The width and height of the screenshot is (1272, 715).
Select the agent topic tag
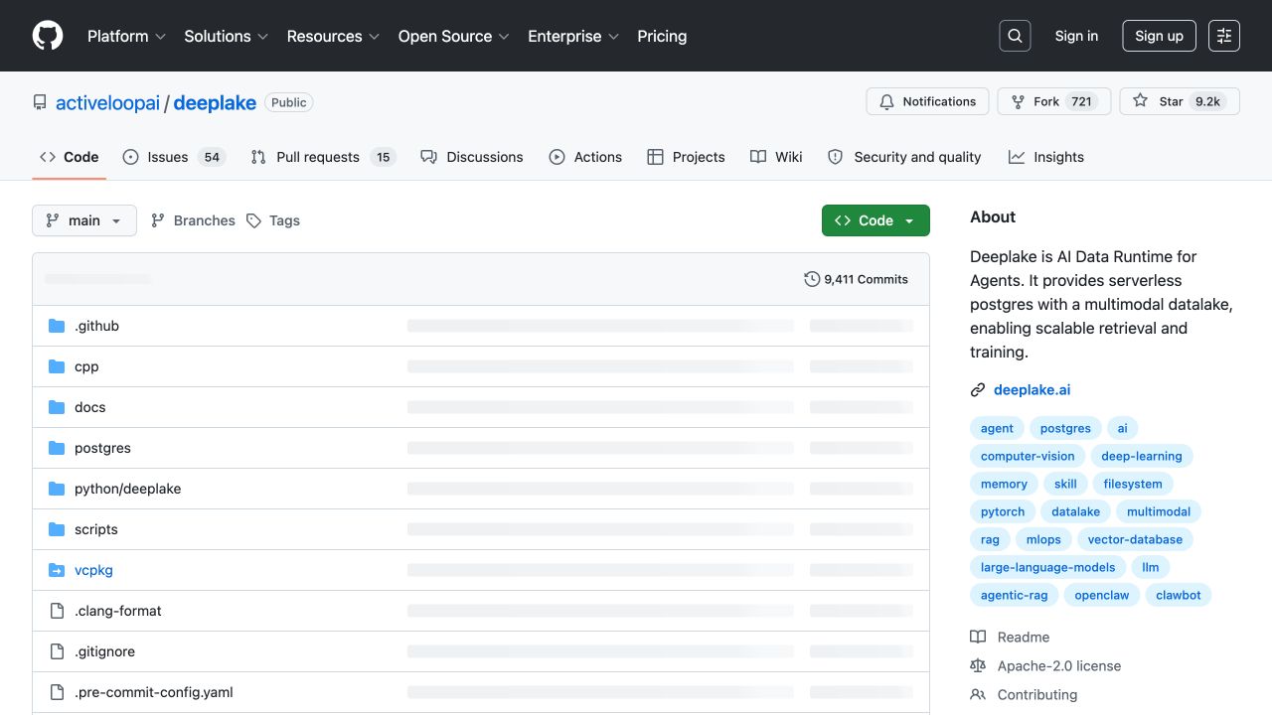[x=997, y=428]
